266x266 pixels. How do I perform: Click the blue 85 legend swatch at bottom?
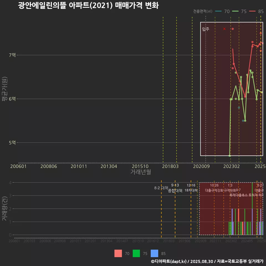point(154,254)
